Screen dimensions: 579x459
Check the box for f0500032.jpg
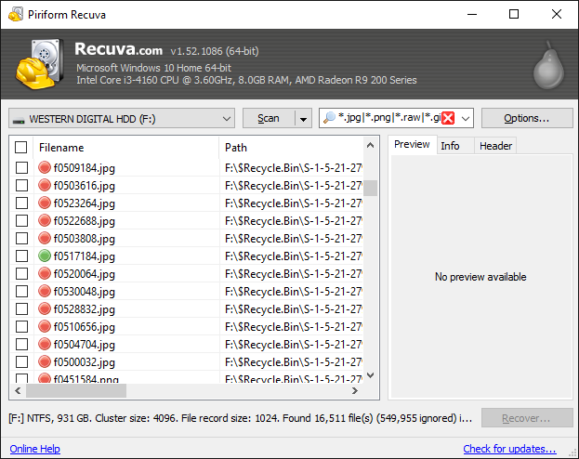coord(21,361)
